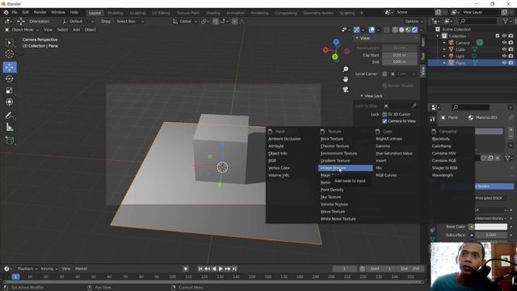This screenshot has height=291, width=517.
Task: Click the green Y axis gizmo
Action: tap(335, 57)
